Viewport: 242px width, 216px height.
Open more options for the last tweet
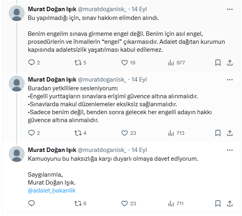coord(230,150)
